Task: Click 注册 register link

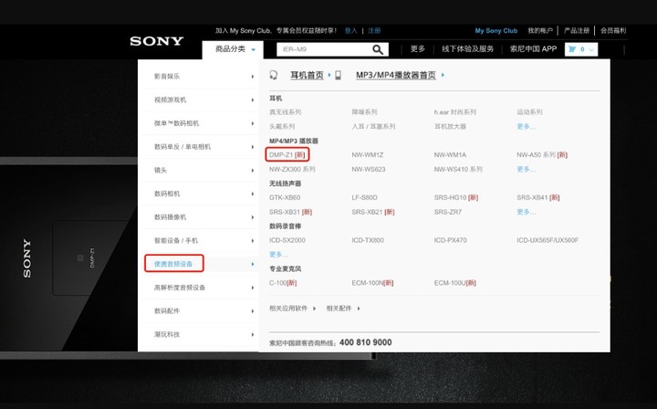Action: (374, 31)
